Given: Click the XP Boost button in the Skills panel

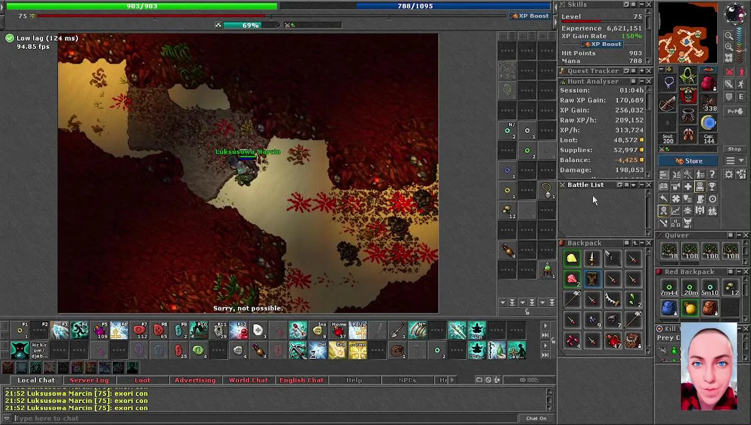Looking at the screenshot, I should click(601, 44).
